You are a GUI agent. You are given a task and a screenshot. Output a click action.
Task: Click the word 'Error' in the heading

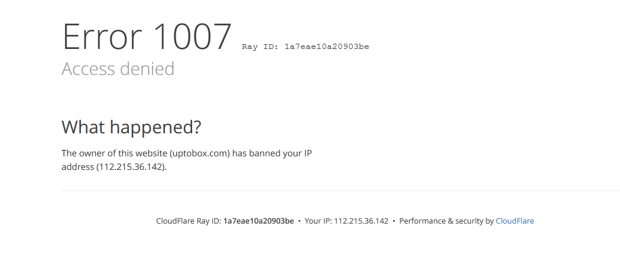click(x=102, y=37)
